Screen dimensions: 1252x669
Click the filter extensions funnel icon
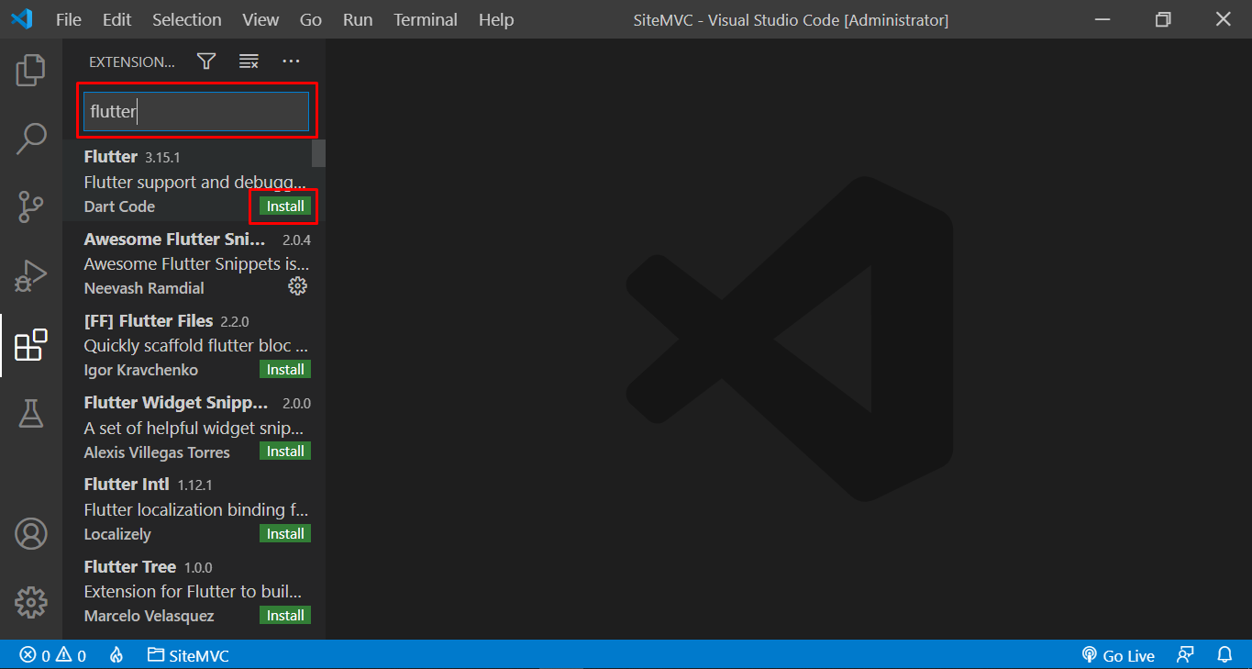[x=206, y=61]
